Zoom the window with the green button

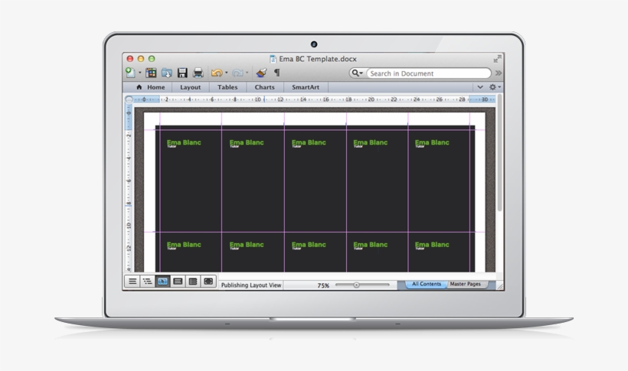point(152,59)
